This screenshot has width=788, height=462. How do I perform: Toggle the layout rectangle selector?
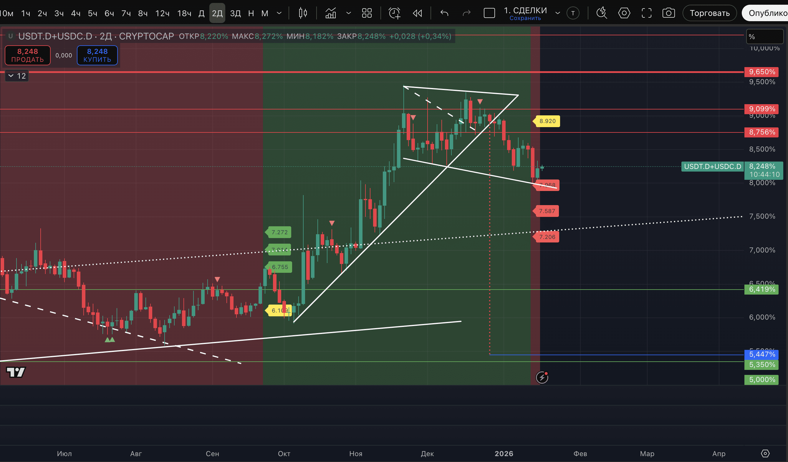pos(489,13)
